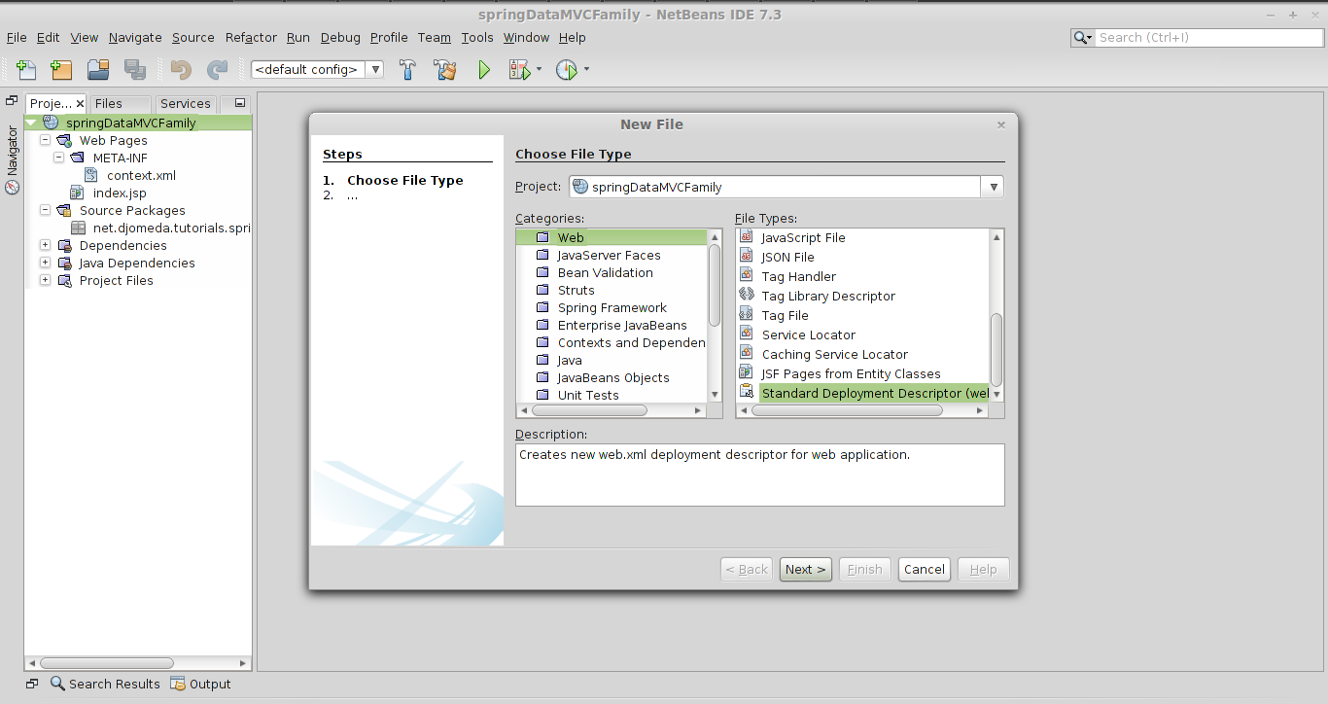Expand the Project Files tree node
Screen dimensions: 1328x704
pos(45,280)
